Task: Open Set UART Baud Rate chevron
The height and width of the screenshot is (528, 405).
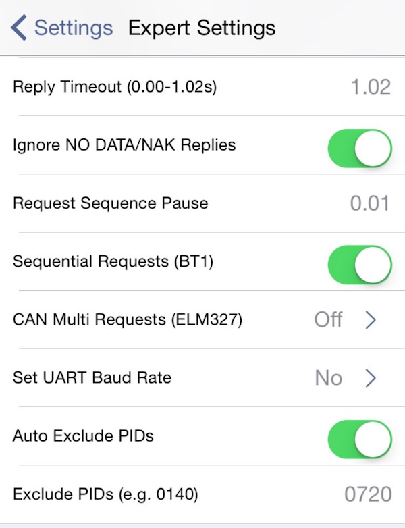Action: point(371,378)
